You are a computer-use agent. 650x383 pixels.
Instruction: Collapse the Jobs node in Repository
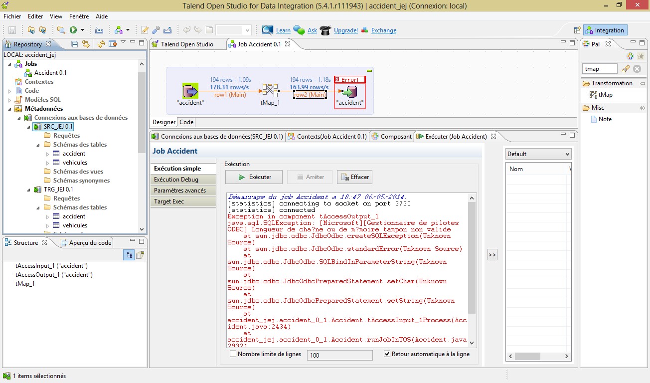[x=9, y=64]
